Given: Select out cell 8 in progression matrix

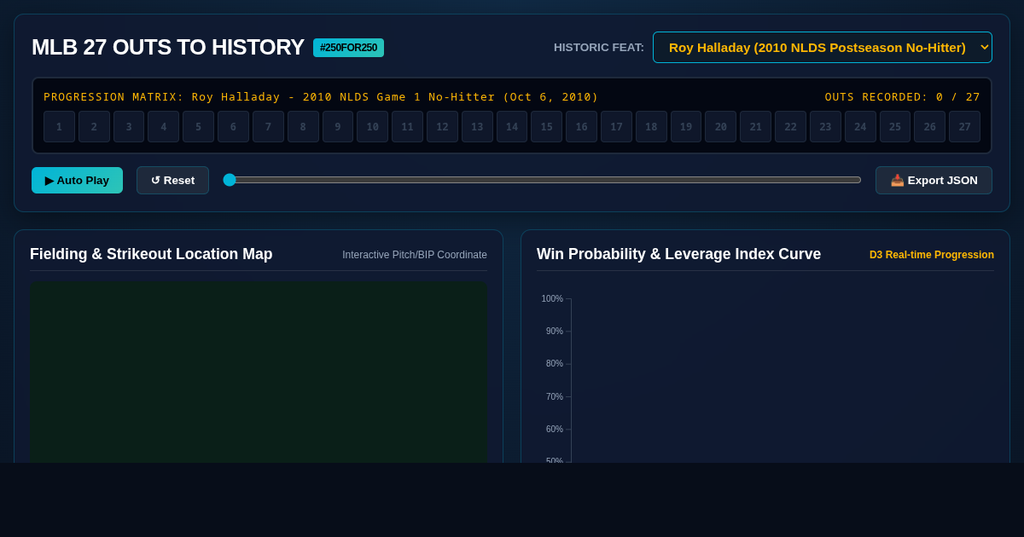Looking at the screenshot, I should coord(303,127).
